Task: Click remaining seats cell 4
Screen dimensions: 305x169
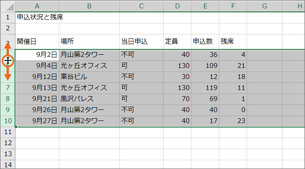Action: [x=233, y=55]
